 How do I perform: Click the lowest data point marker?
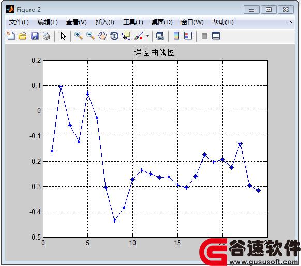coord(115,221)
